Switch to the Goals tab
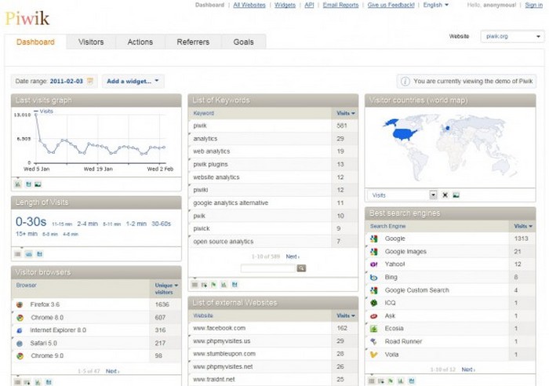 [243, 42]
